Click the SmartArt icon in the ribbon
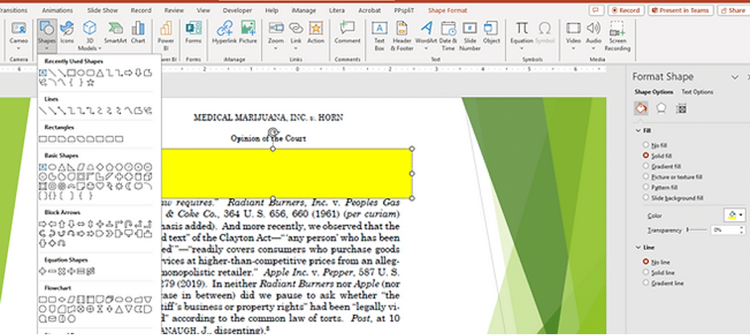 (x=116, y=32)
